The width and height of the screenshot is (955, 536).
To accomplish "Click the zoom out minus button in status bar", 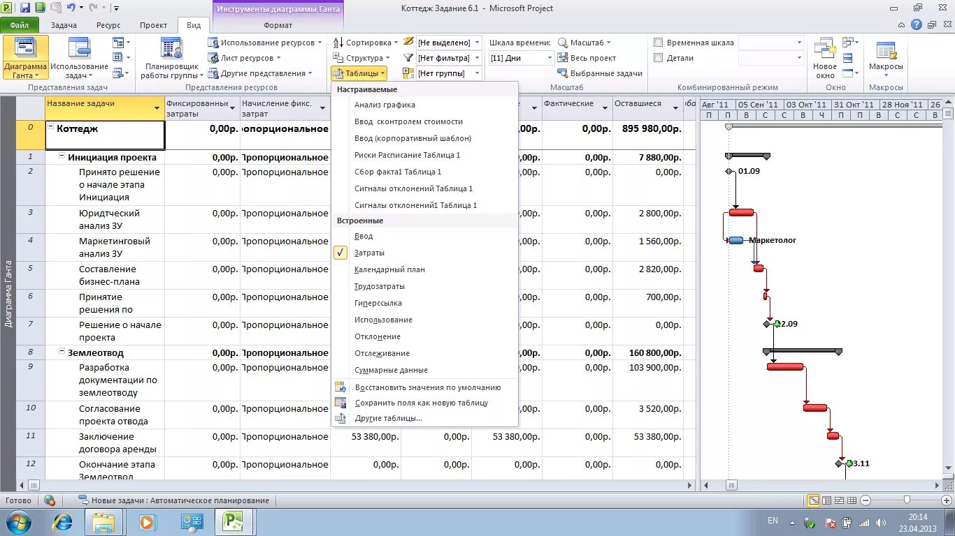I will (866, 500).
